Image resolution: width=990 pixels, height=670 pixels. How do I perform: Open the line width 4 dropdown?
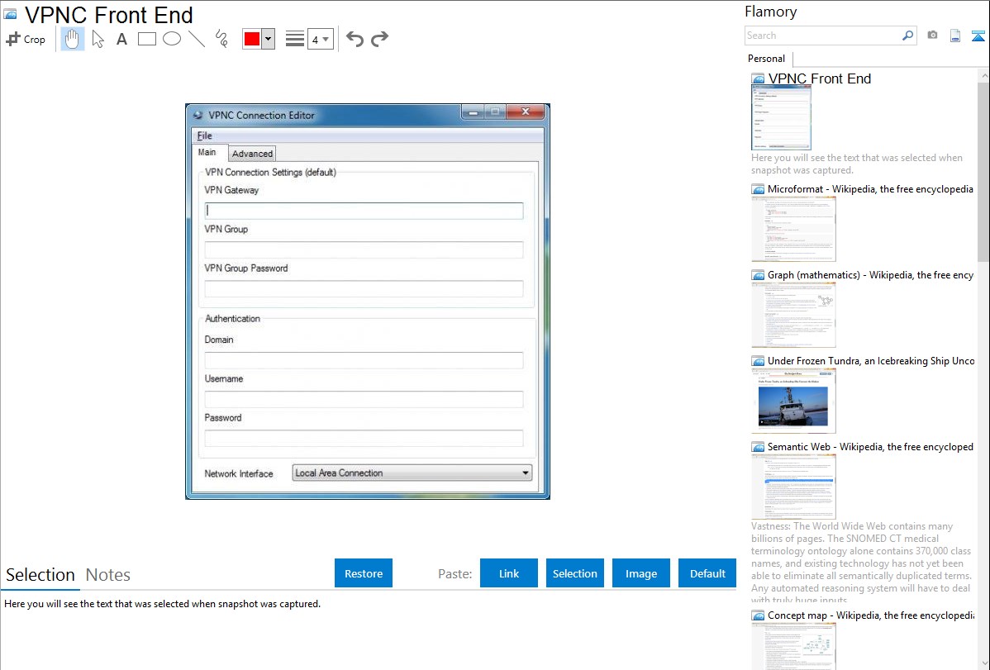pos(321,39)
